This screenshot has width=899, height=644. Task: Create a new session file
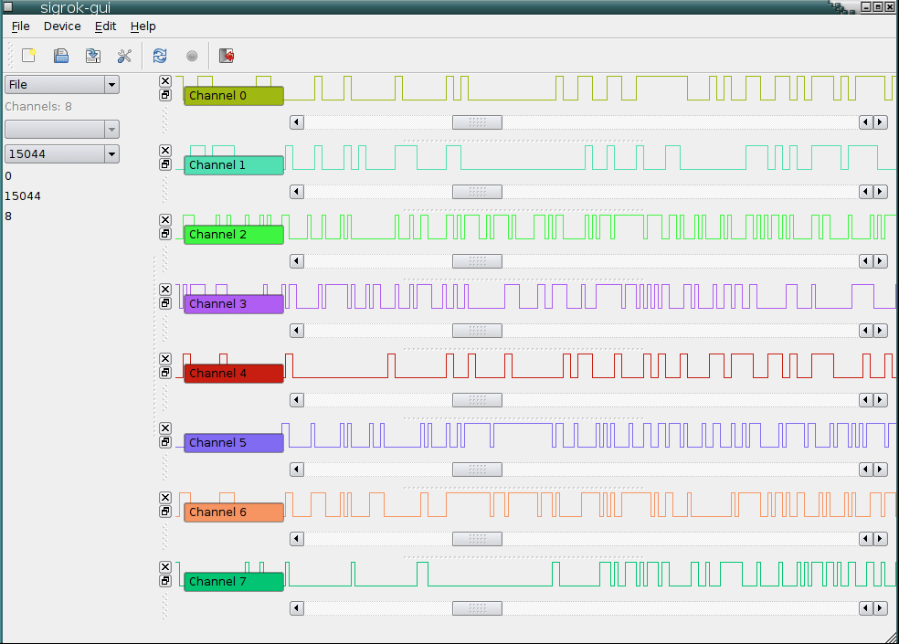click(28, 56)
